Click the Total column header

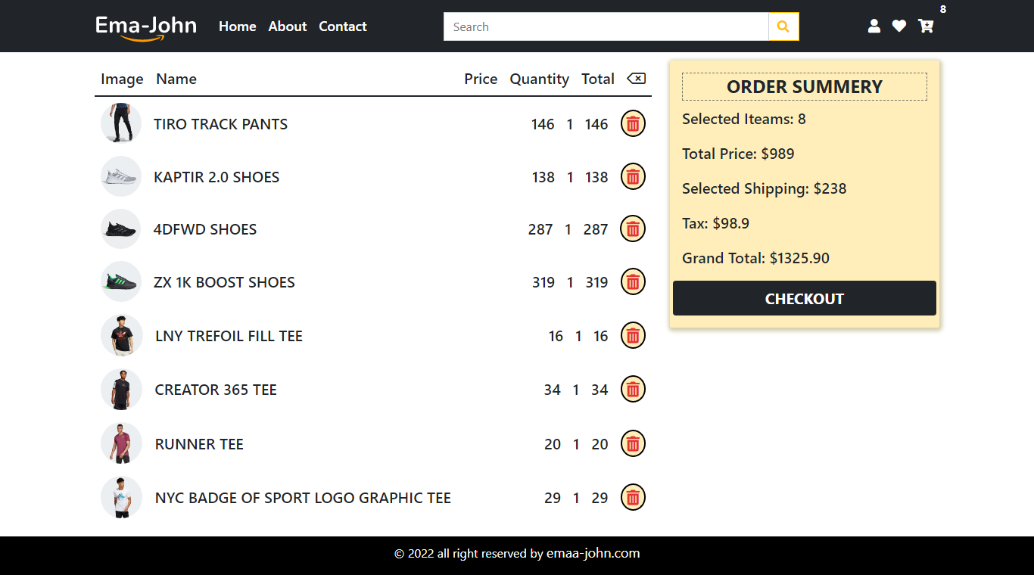coord(598,79)
